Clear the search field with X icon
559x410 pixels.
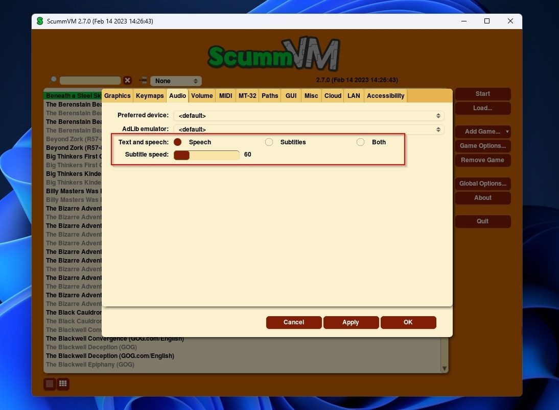127,81
